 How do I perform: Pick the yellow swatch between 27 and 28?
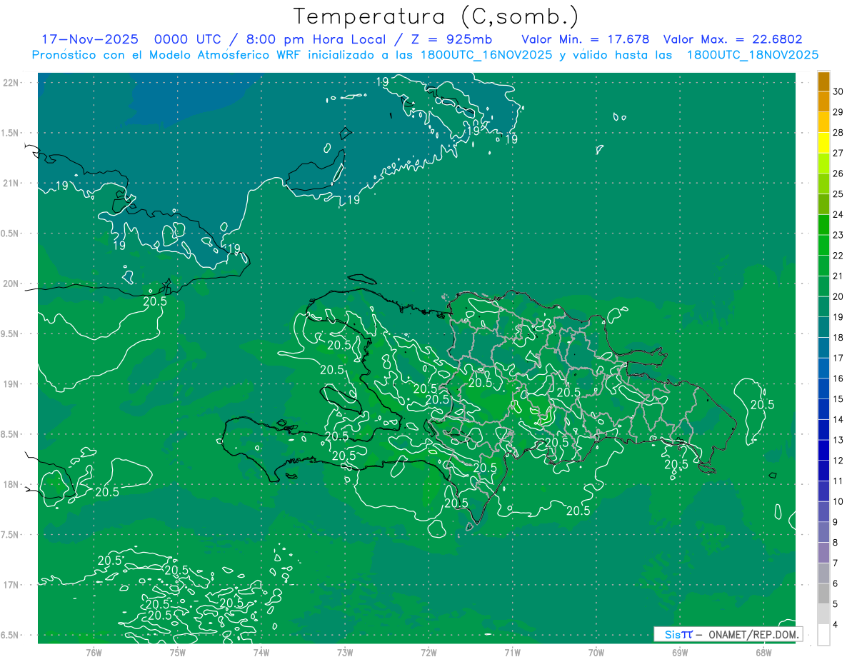tap(823, 142)
